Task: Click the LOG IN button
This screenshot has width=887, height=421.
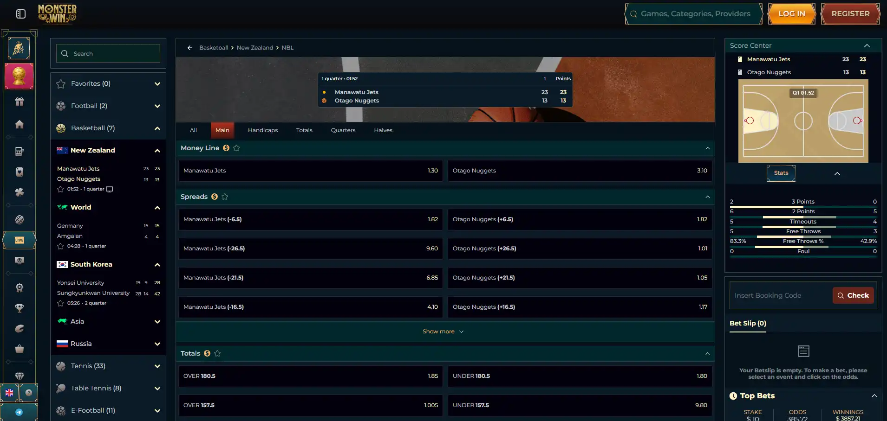Action: pyautogui.click(x=792, y=14)
